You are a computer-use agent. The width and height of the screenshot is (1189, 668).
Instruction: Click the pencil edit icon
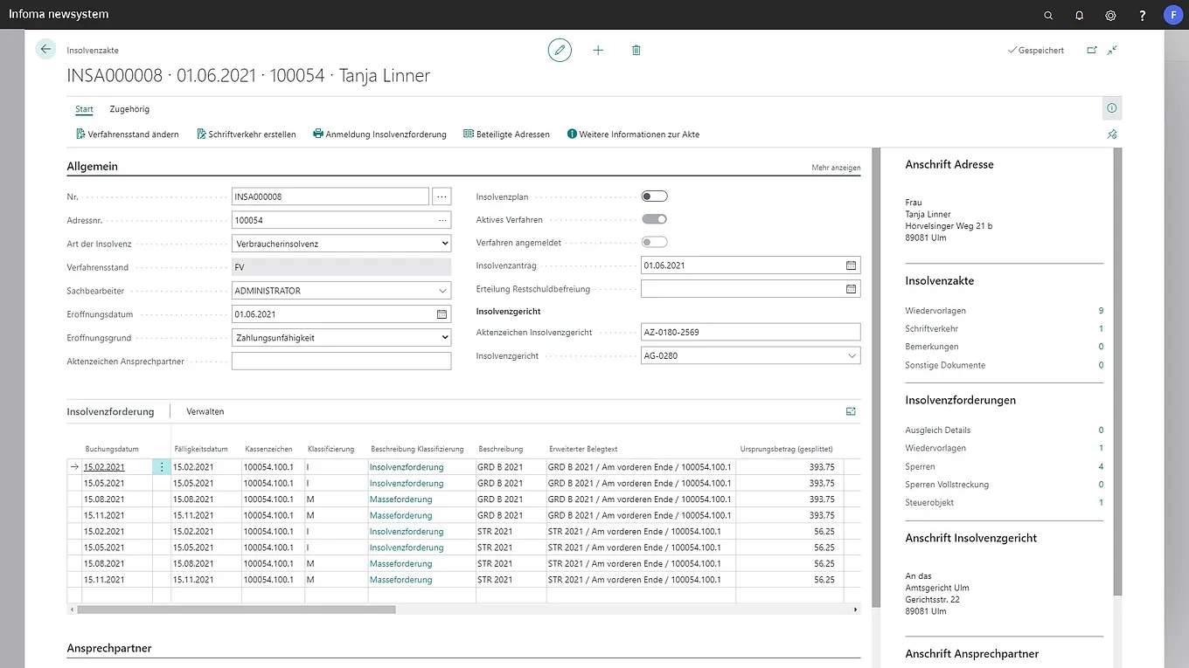click(x=560, y=51)
